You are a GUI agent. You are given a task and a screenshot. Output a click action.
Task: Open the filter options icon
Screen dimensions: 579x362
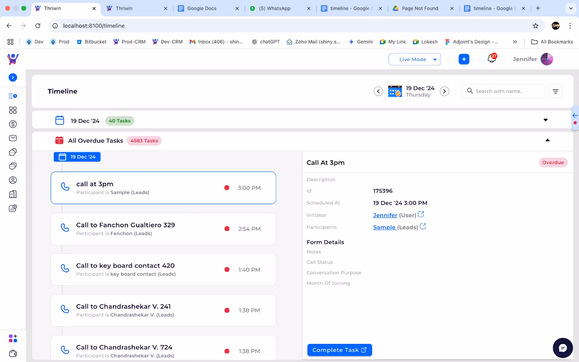point(555,92)
